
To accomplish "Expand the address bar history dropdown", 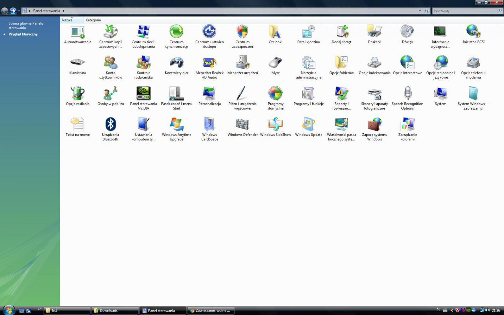I will tap(420, 11).
